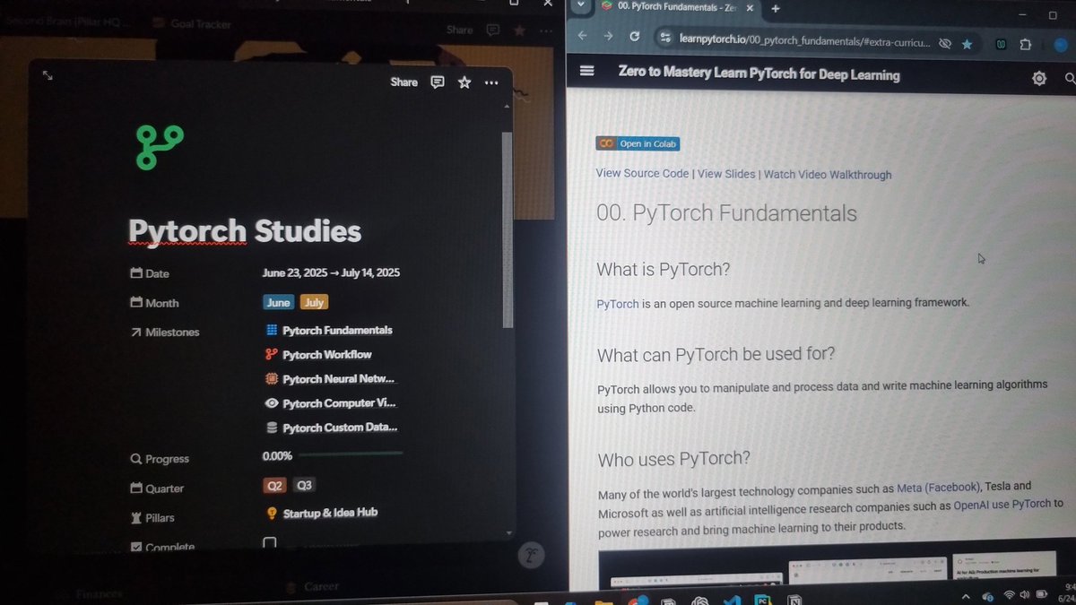Open the Chrome extensions puzzle icon
This screenshot has height=605, width=1076.
(1025, 44)
